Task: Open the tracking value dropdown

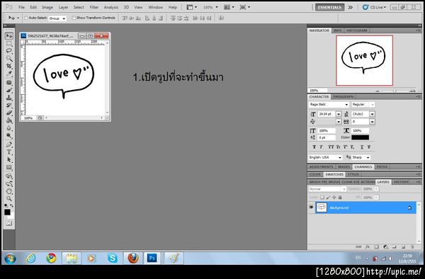Action: click(372, 122)
